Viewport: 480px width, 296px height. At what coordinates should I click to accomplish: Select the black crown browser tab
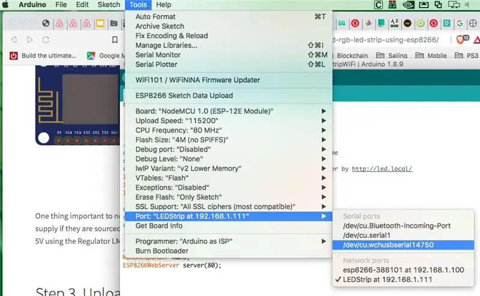coord(407,23)
